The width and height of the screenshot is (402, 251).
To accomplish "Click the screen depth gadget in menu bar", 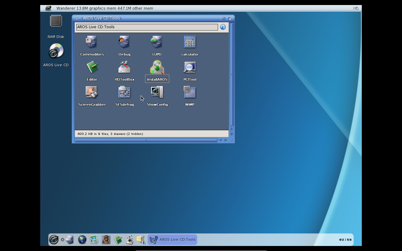I will coord(356,8).
